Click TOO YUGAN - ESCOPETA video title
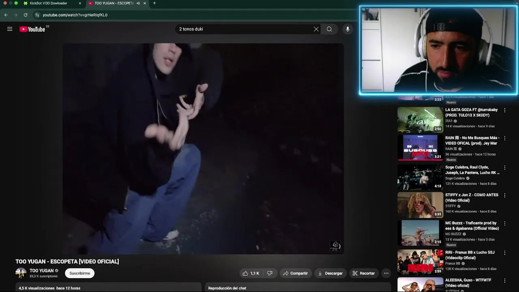Viewport: 519px width, 292px height. (67, 262)
